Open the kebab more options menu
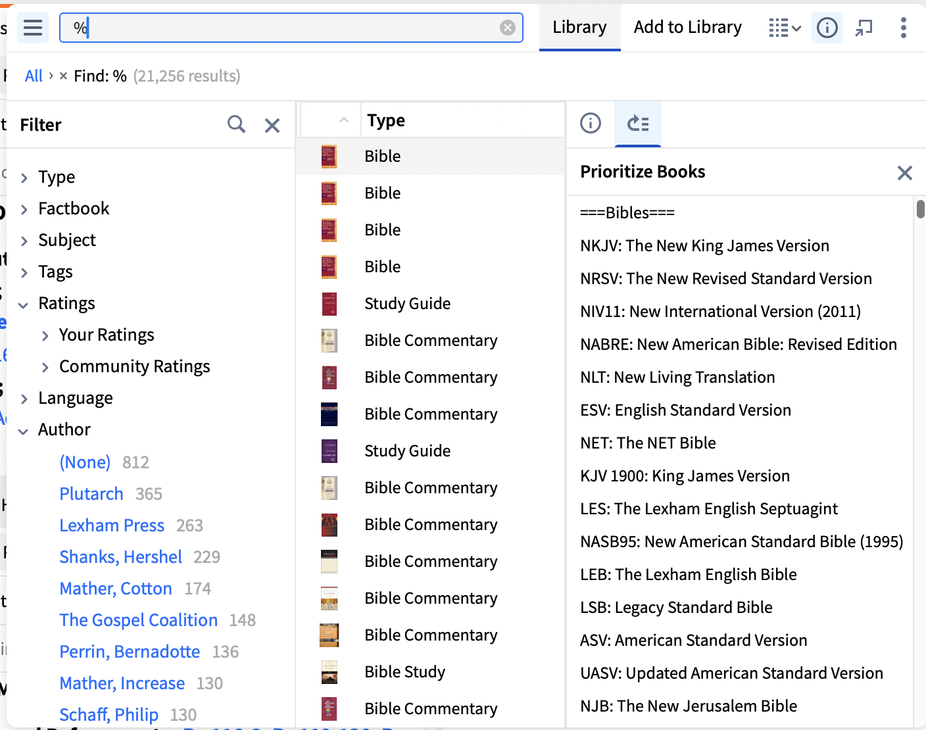Viewport: 926px width, 730px height. click(903, 28)
